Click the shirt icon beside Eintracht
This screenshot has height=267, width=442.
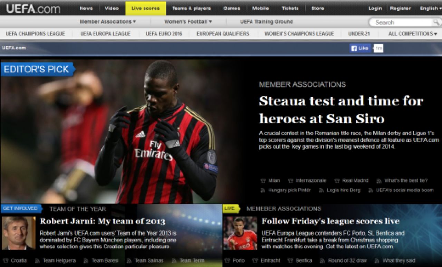255,261
